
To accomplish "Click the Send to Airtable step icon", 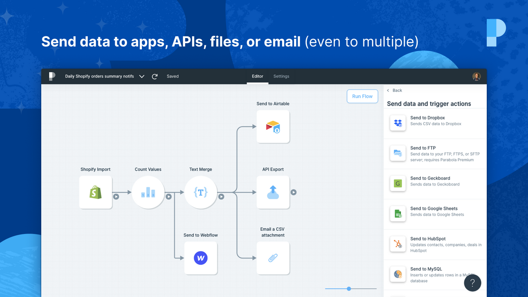I will pyautogui.click(x=273, y=127).
